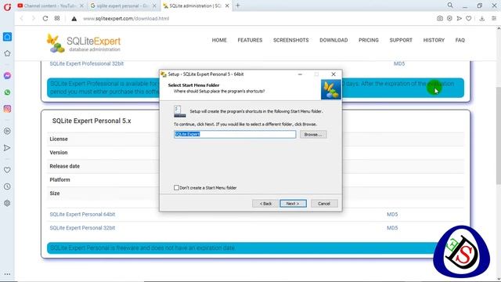Screen dimensions: 501x282
Task: Open the player icon in sidebar
Action: tap(7, 131)
